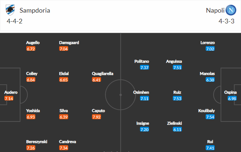Click Caputo's 7.92 rating badge
This screenshot has width=241, height=152.
click(97, 117)
